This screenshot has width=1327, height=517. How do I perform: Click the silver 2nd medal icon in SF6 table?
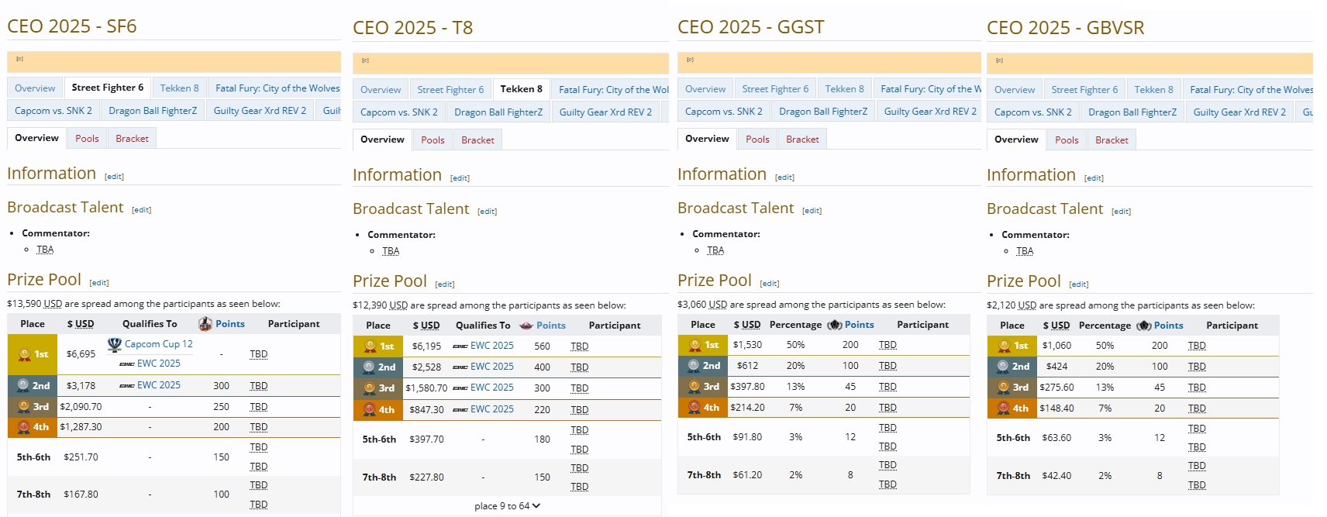(22, 385)
